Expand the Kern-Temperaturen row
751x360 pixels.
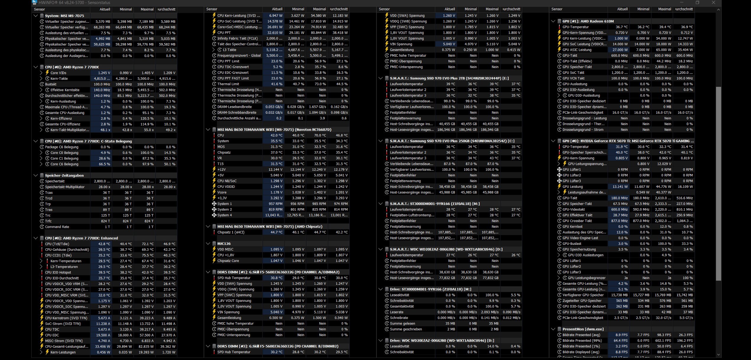pyautogui.click(x=41, y=261)
